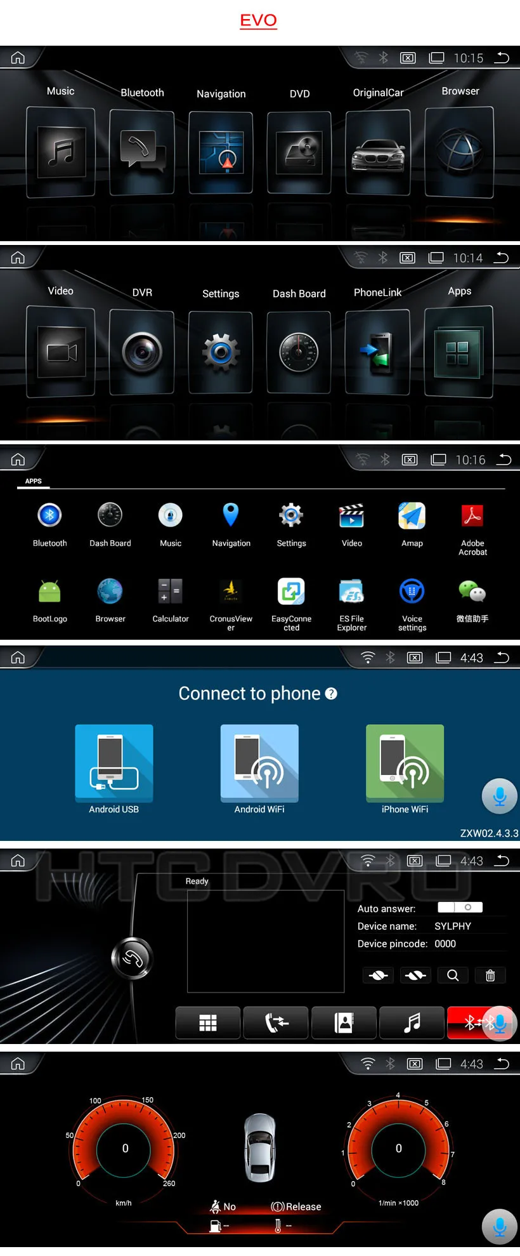Open the dial keypad in Bluetooth screen
This screenshot has height=1256, width=520.
point(208,1022)
